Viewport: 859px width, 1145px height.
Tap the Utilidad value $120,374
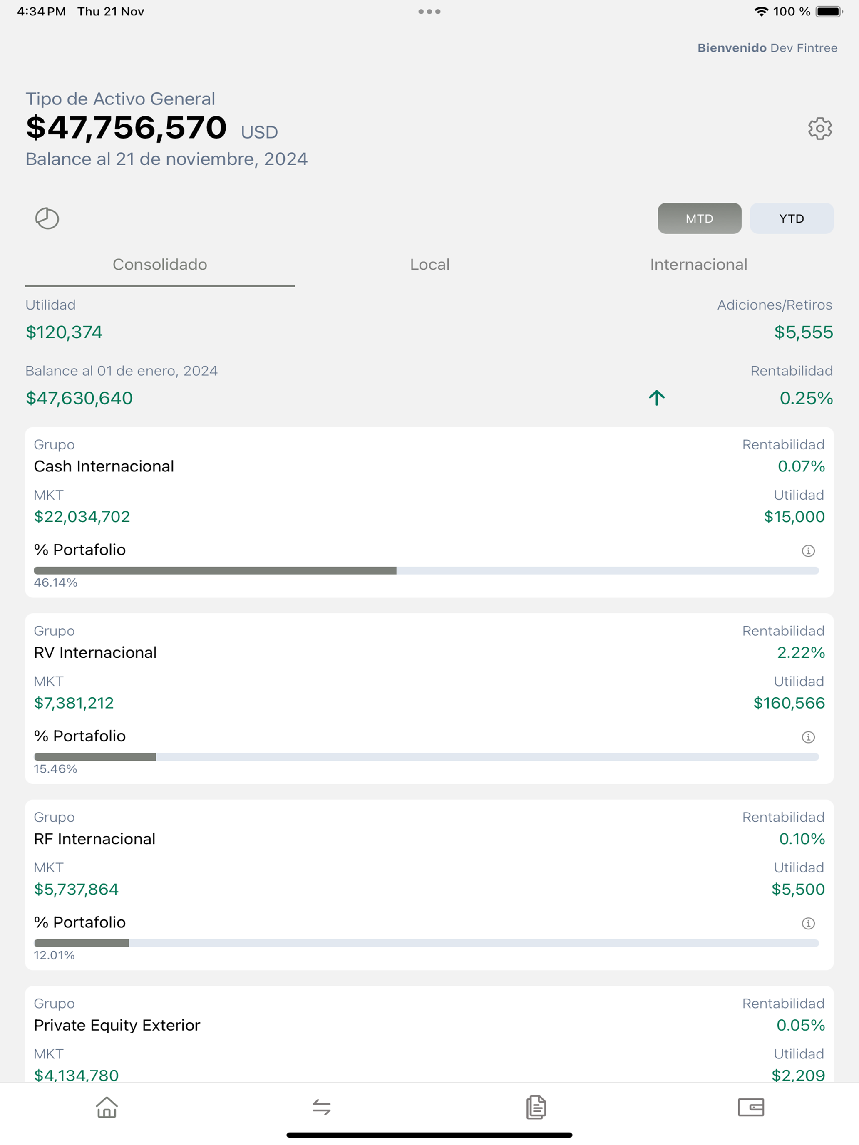pos(64,332)
